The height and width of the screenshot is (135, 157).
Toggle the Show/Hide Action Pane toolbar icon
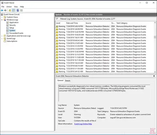[x=21, y=10]
